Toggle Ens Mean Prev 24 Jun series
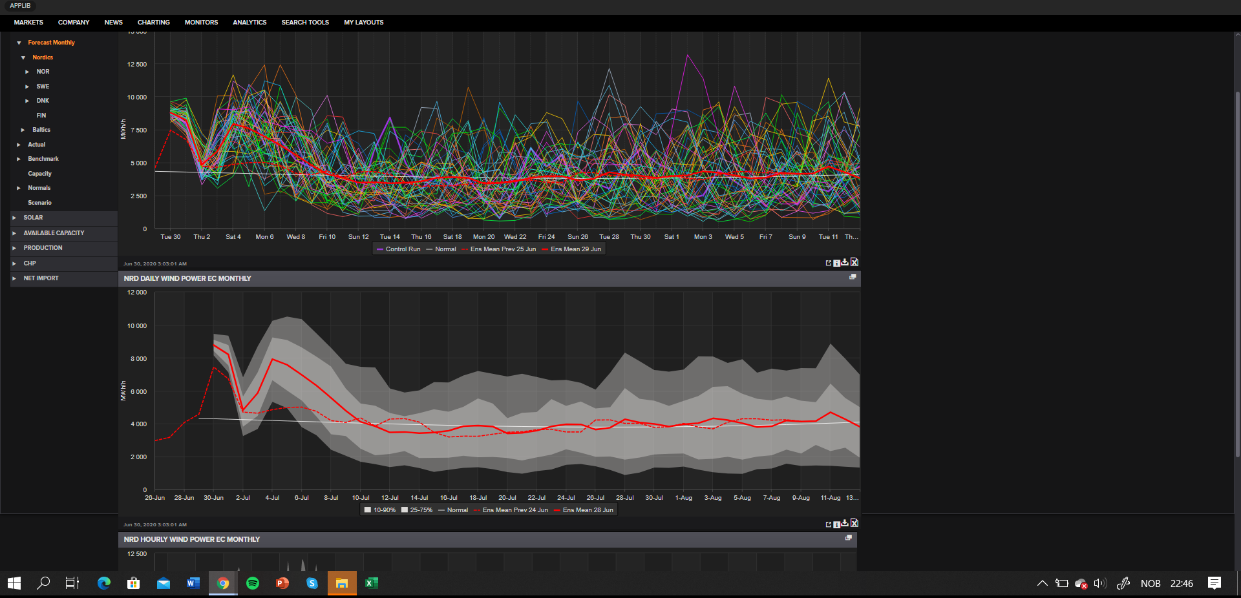The height and width of the screenshot is (598, 1241). (x=511, y=510)
